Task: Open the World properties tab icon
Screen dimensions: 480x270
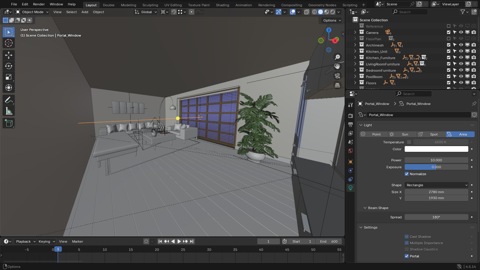Action: 350,151
